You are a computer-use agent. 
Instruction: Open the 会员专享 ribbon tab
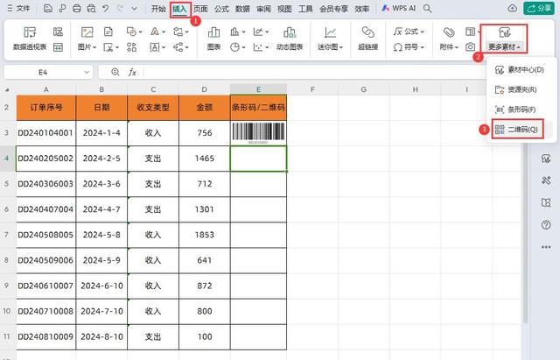[x=333, y=9]
